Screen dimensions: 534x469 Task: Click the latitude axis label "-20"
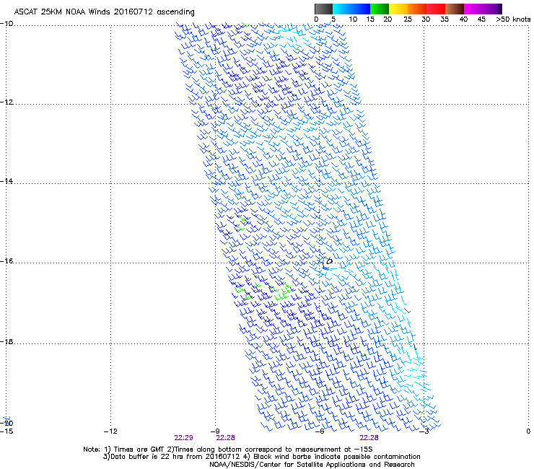click(x=6, y=423)
